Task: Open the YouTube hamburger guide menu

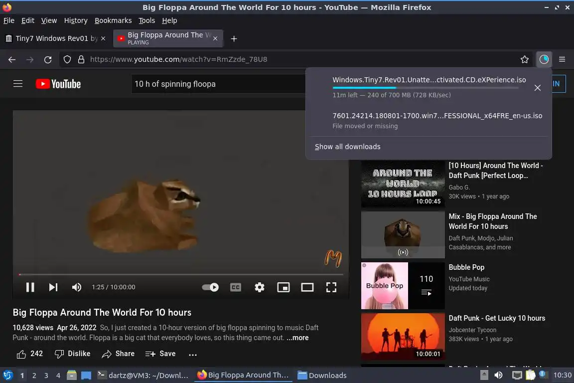Action: (x=18, y=84)
